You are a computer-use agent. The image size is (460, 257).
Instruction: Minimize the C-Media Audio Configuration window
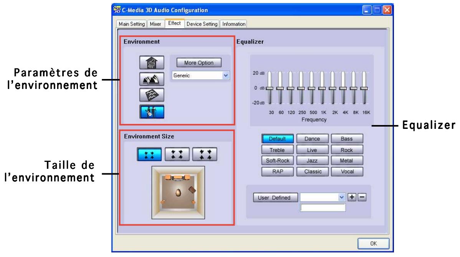pyautogui.click(x=367, y=10)
